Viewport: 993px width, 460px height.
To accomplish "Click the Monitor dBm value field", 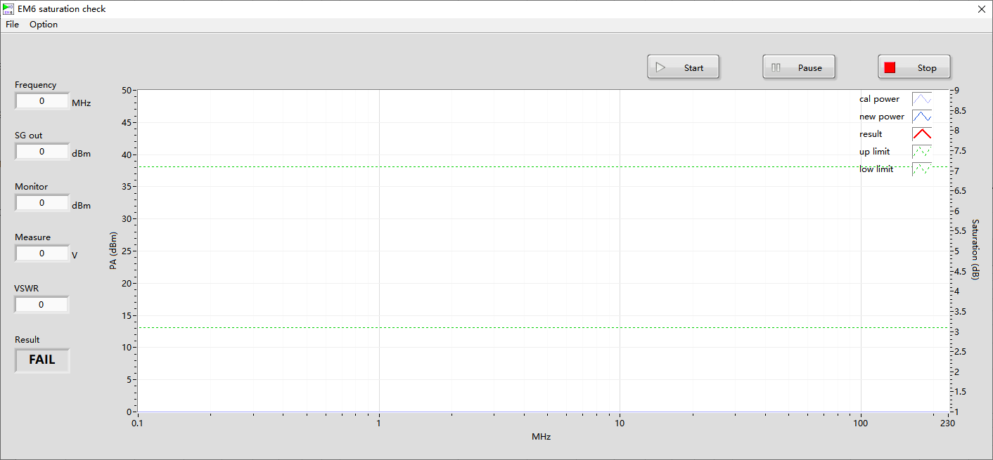I will [x=42, y=203].
